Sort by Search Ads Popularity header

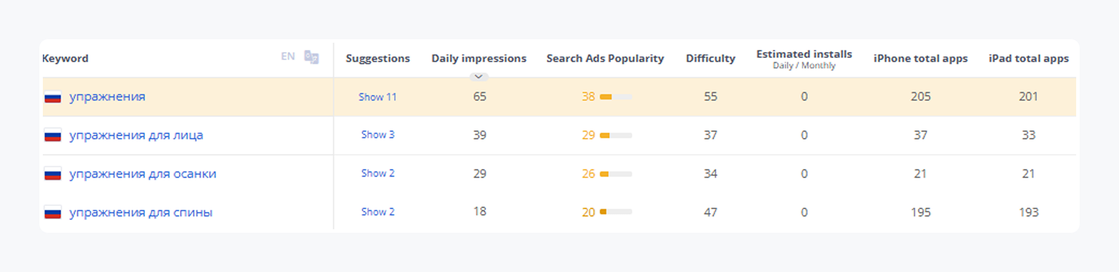(605, 58)
